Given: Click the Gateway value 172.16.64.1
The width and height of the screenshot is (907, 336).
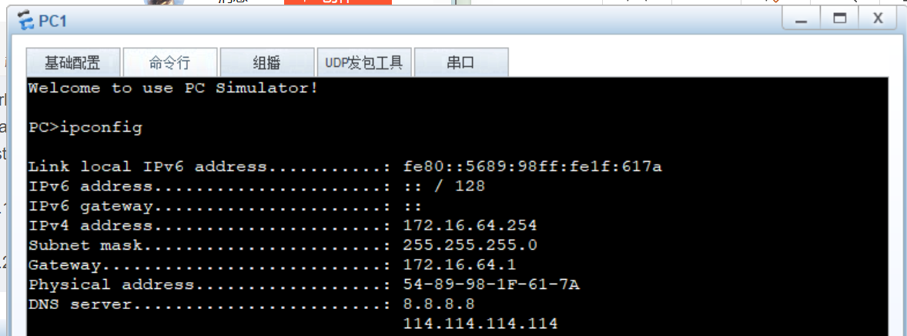Looking at the screenshot, I should coord(460,265).
